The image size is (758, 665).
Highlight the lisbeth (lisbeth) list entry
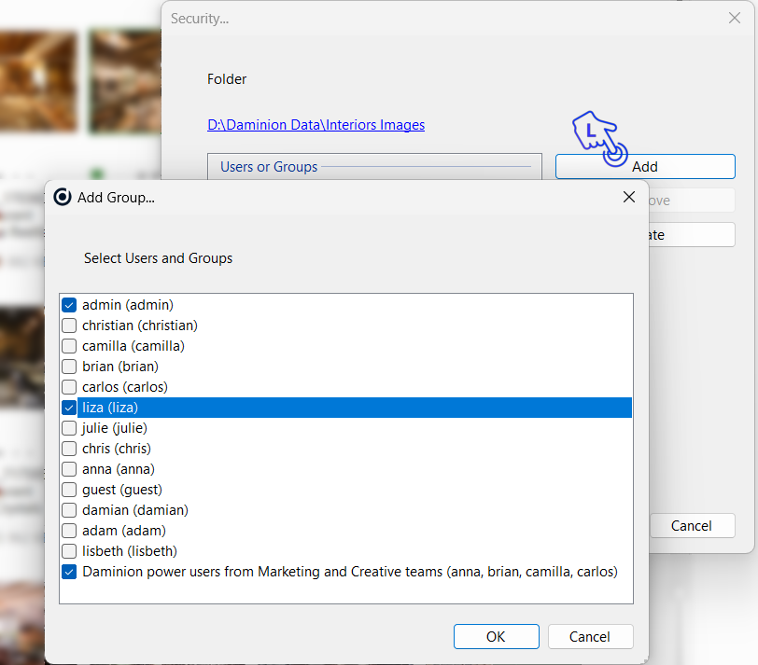click(129, 551)
